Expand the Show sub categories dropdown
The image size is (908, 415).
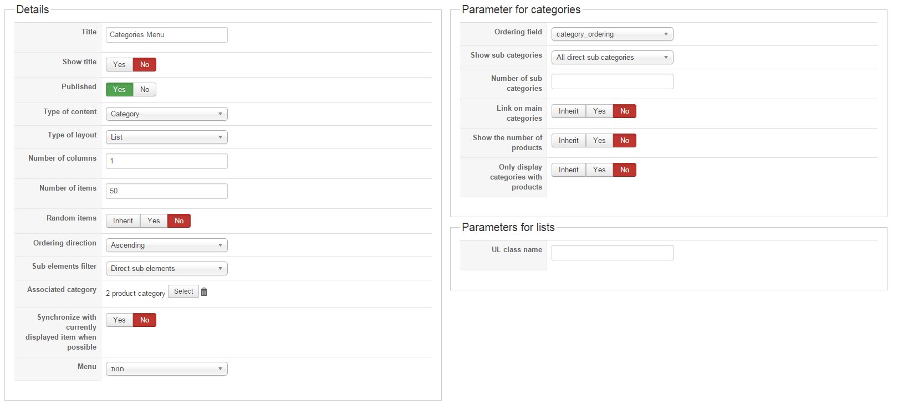612,58
